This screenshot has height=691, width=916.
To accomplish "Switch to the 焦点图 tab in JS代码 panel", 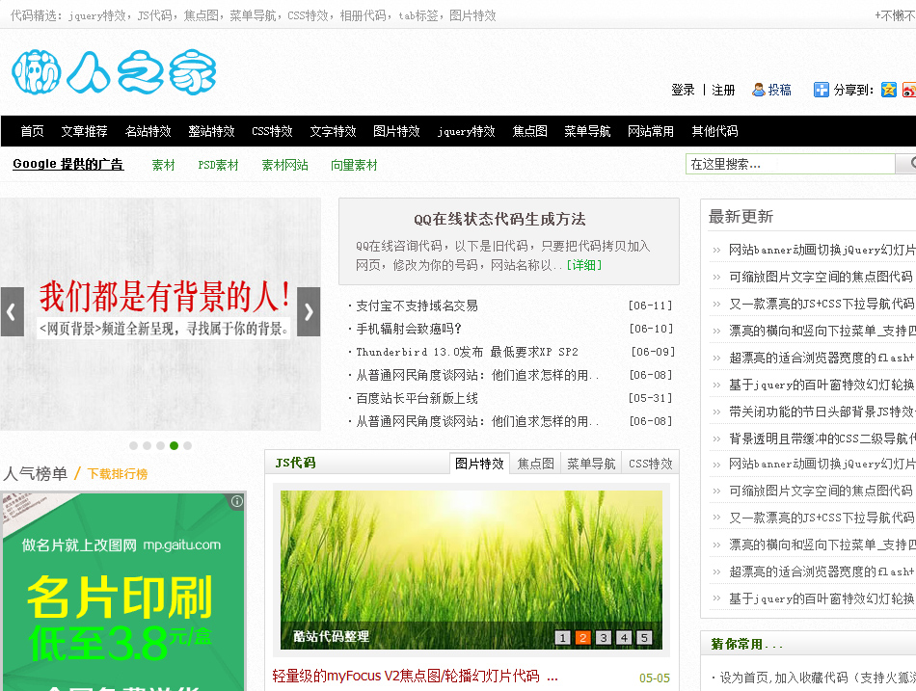I will [x=535, y=464].
